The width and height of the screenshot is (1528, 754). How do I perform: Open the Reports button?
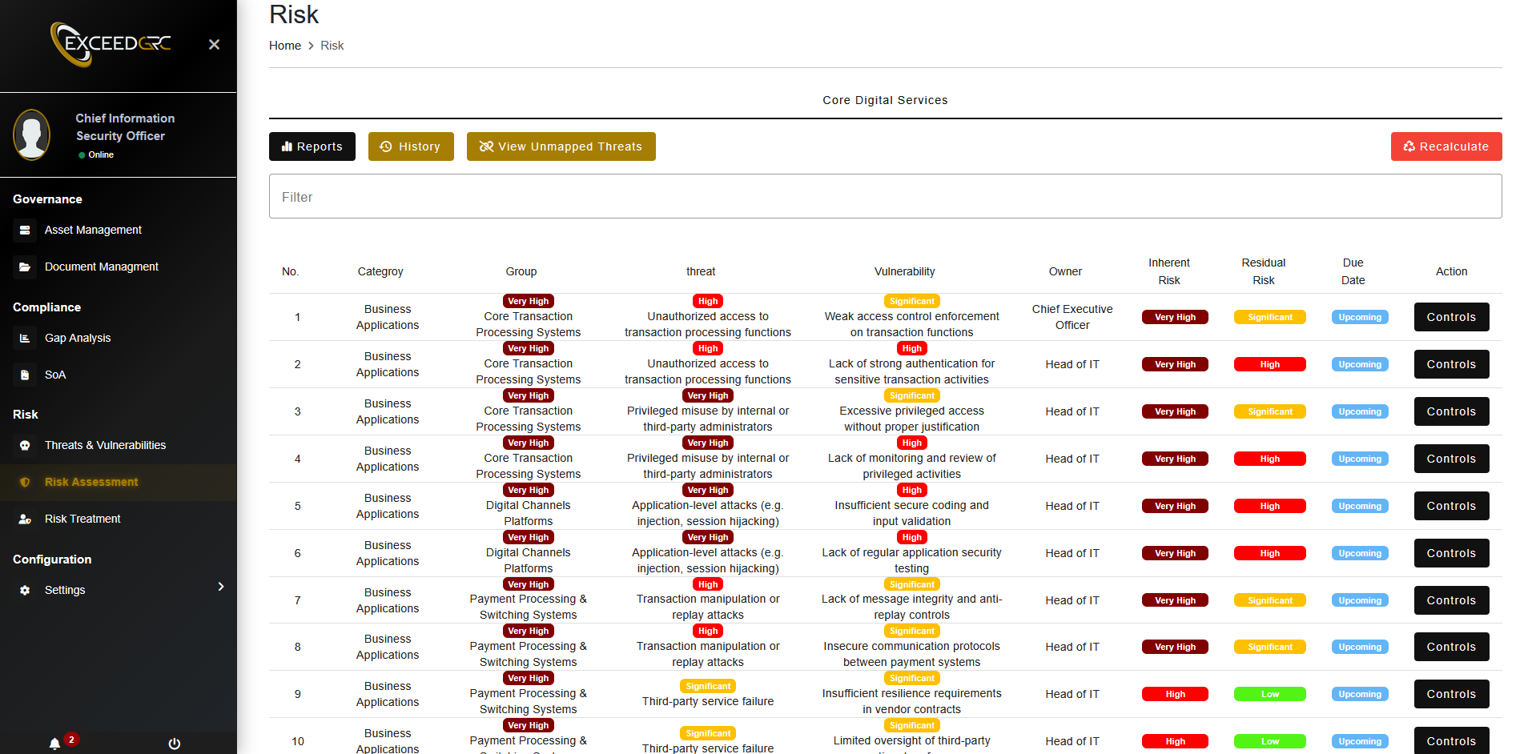pyautogui.click(x=312, y=146)
